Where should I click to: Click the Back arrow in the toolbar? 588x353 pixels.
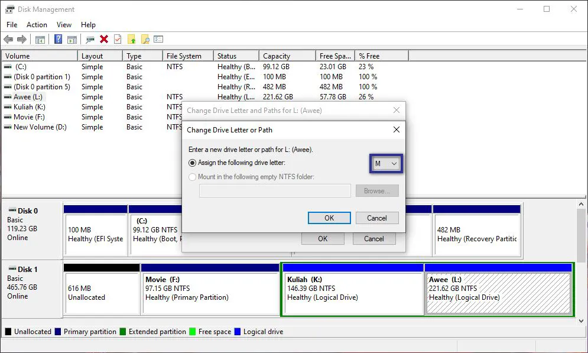[8, 40]
